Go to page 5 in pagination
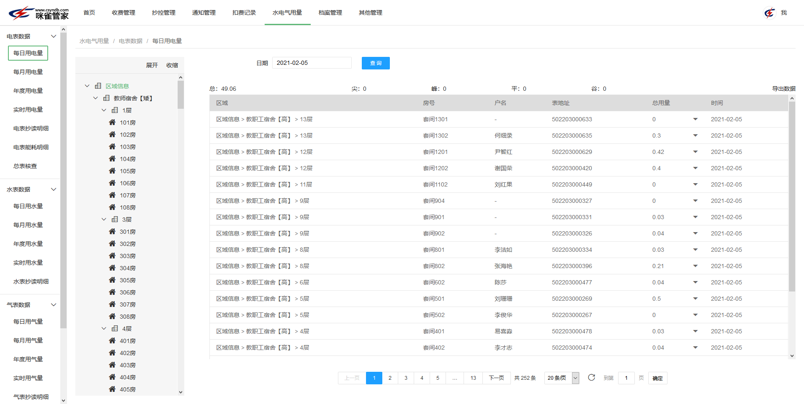 (438, 378)
